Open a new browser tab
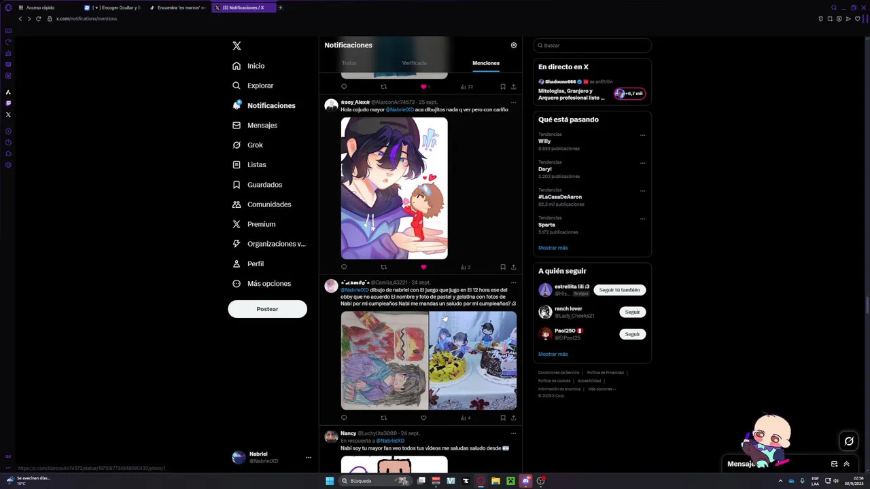 pos(280,7)
